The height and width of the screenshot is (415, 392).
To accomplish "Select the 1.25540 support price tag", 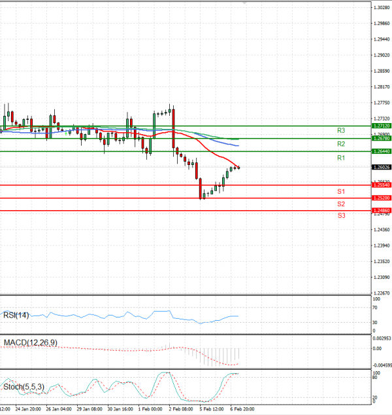I will click(x=382, y=185).
